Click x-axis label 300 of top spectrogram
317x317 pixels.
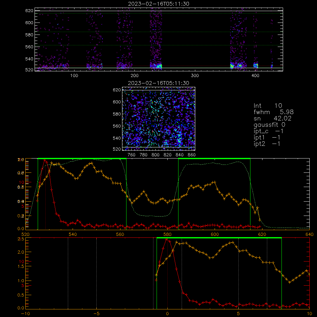coord(195,75)
